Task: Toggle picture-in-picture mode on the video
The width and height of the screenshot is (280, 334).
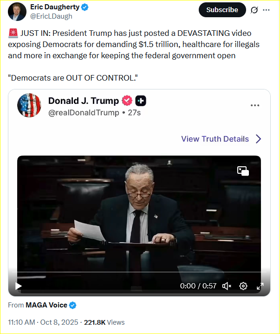Action: pyautogui.click(x=243, y=171)
